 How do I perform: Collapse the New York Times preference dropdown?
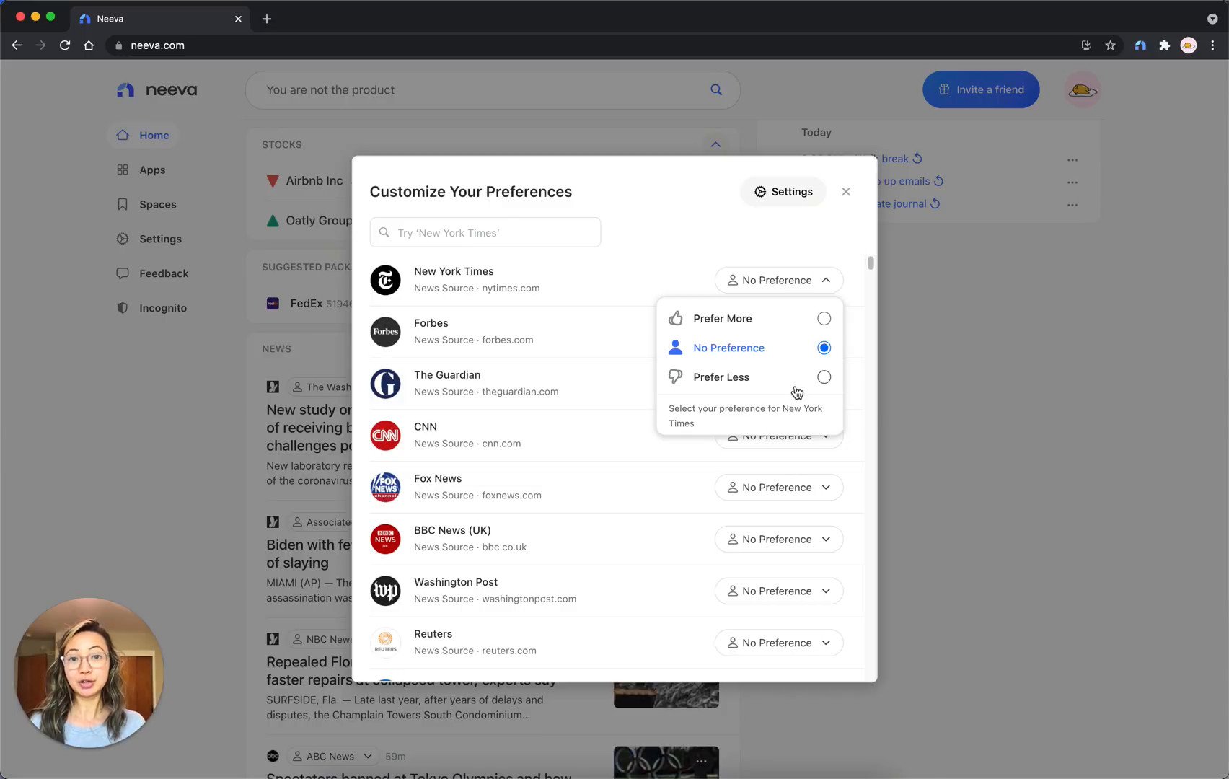(x=779, y=280)
